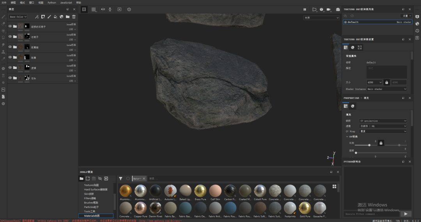Select the Eraser tool in left toolbar
Screen dimensions: 421x222
coord(3,24)
